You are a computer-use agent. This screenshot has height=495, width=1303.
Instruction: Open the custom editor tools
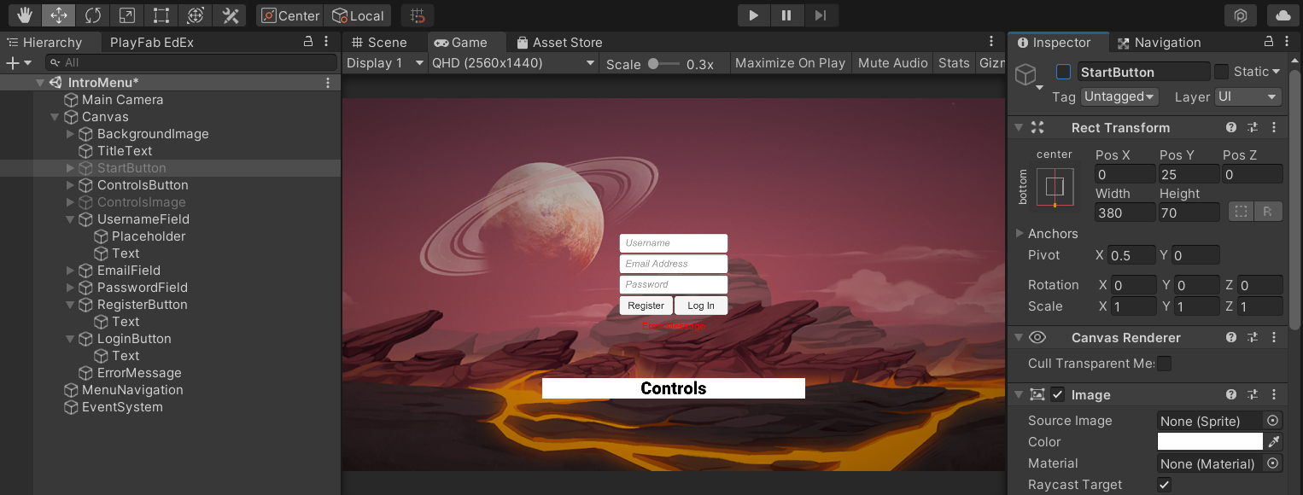click(x=230, y=15)
